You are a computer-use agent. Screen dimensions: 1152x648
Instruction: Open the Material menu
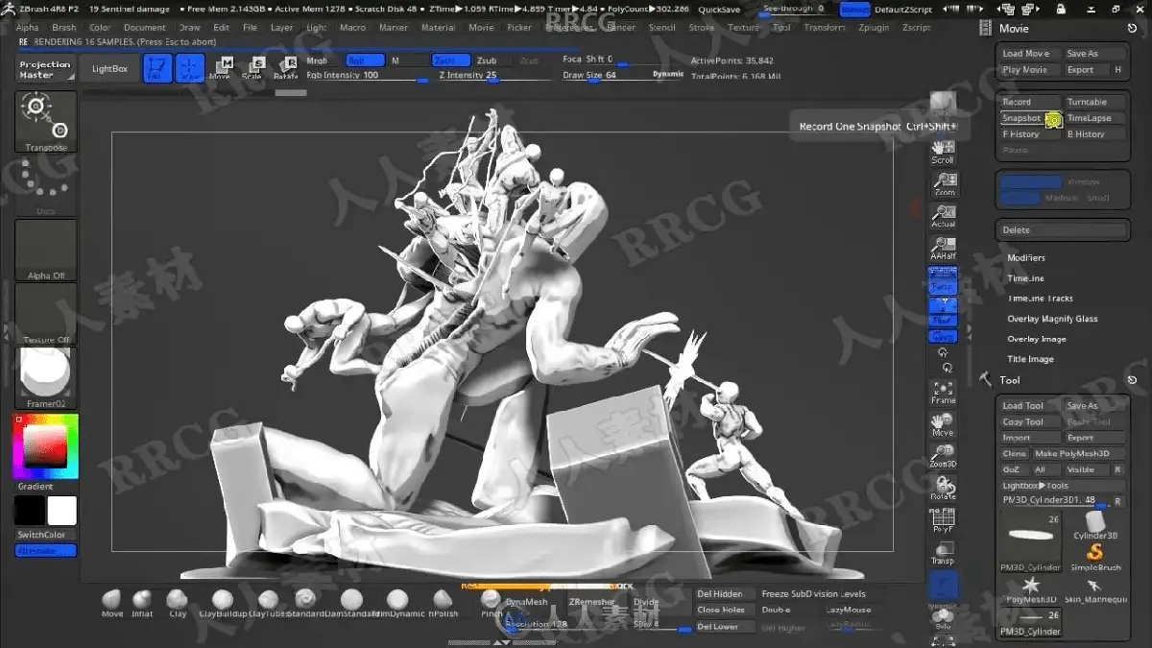tap(439, 28)
